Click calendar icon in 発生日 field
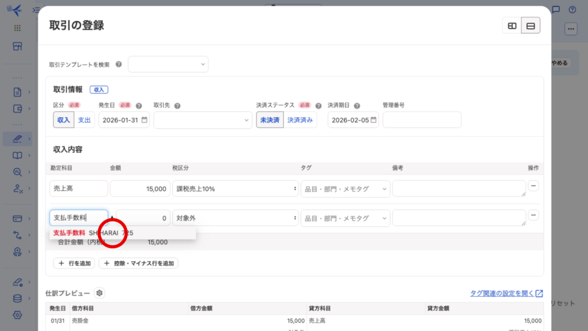This screenshot has height=331, width=588. [144, 120]
